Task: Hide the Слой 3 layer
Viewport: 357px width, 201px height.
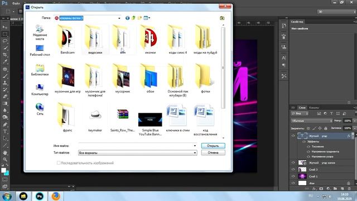Action: coord(293,170)
